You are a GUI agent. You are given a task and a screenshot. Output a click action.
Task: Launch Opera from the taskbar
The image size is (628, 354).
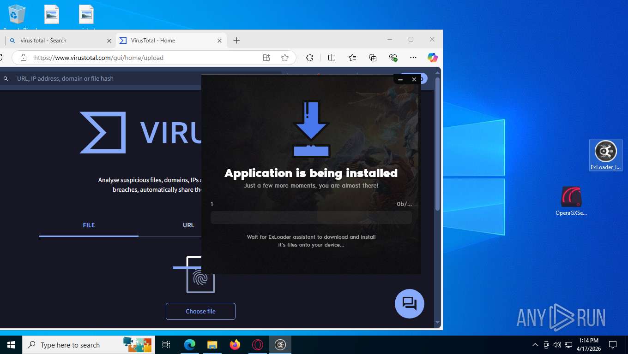[x=258, y=345]
